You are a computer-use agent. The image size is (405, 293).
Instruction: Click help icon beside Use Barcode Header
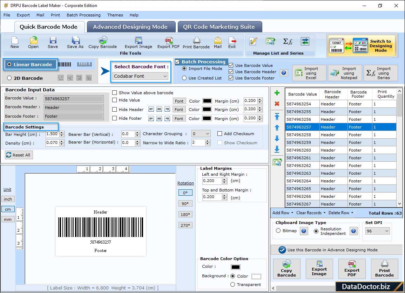pos(284,73)
